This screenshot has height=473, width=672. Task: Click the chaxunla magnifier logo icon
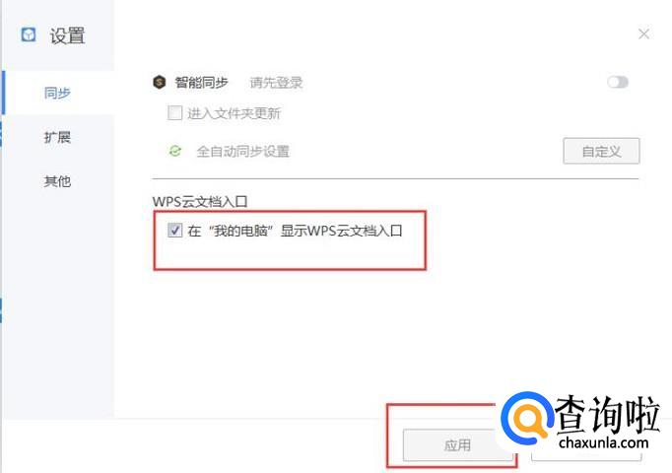click(x=527, y=418)
